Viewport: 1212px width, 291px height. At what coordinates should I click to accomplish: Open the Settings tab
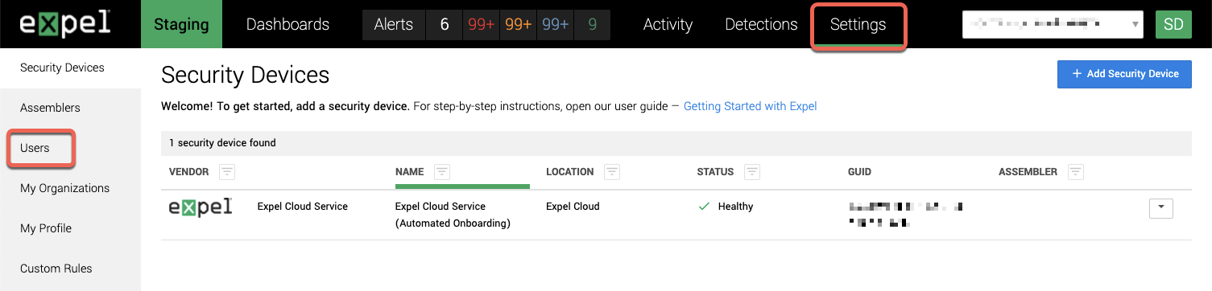pyautogui.click(x=858, y=24)
